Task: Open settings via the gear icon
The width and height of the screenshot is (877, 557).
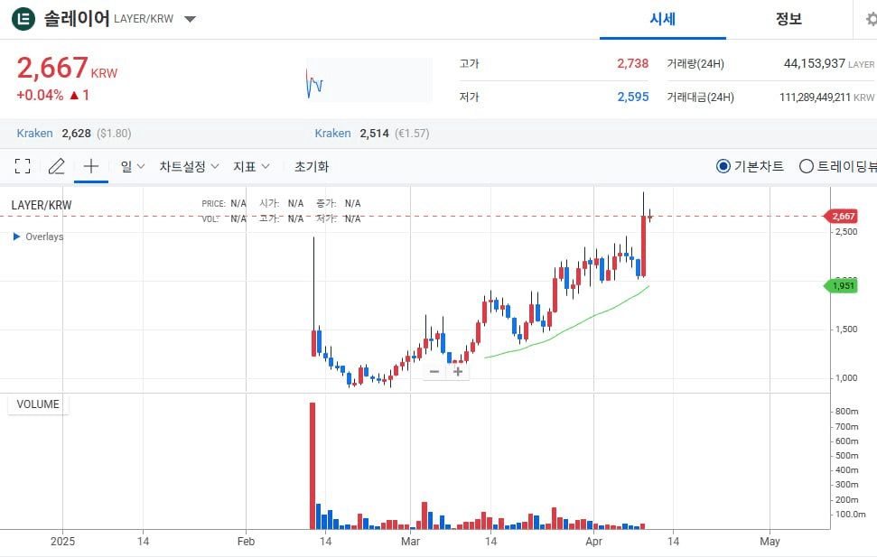Action: pos(870,19)
